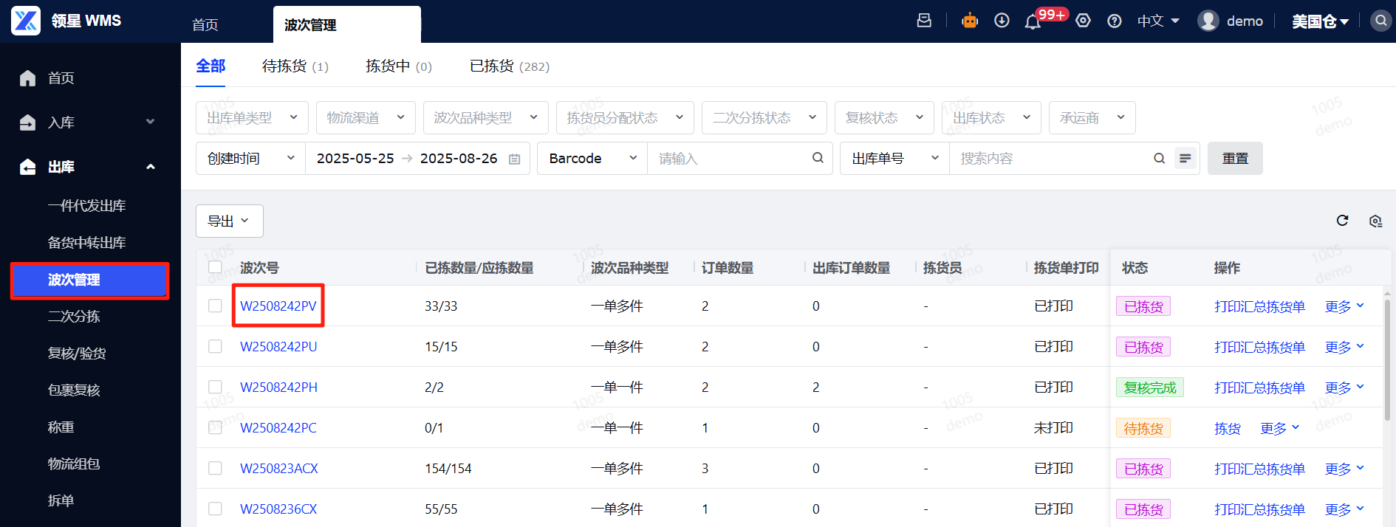Select the checkbox for wave W2508242PH
This screenshot has height=527, width=1396.
coord(215,387)
